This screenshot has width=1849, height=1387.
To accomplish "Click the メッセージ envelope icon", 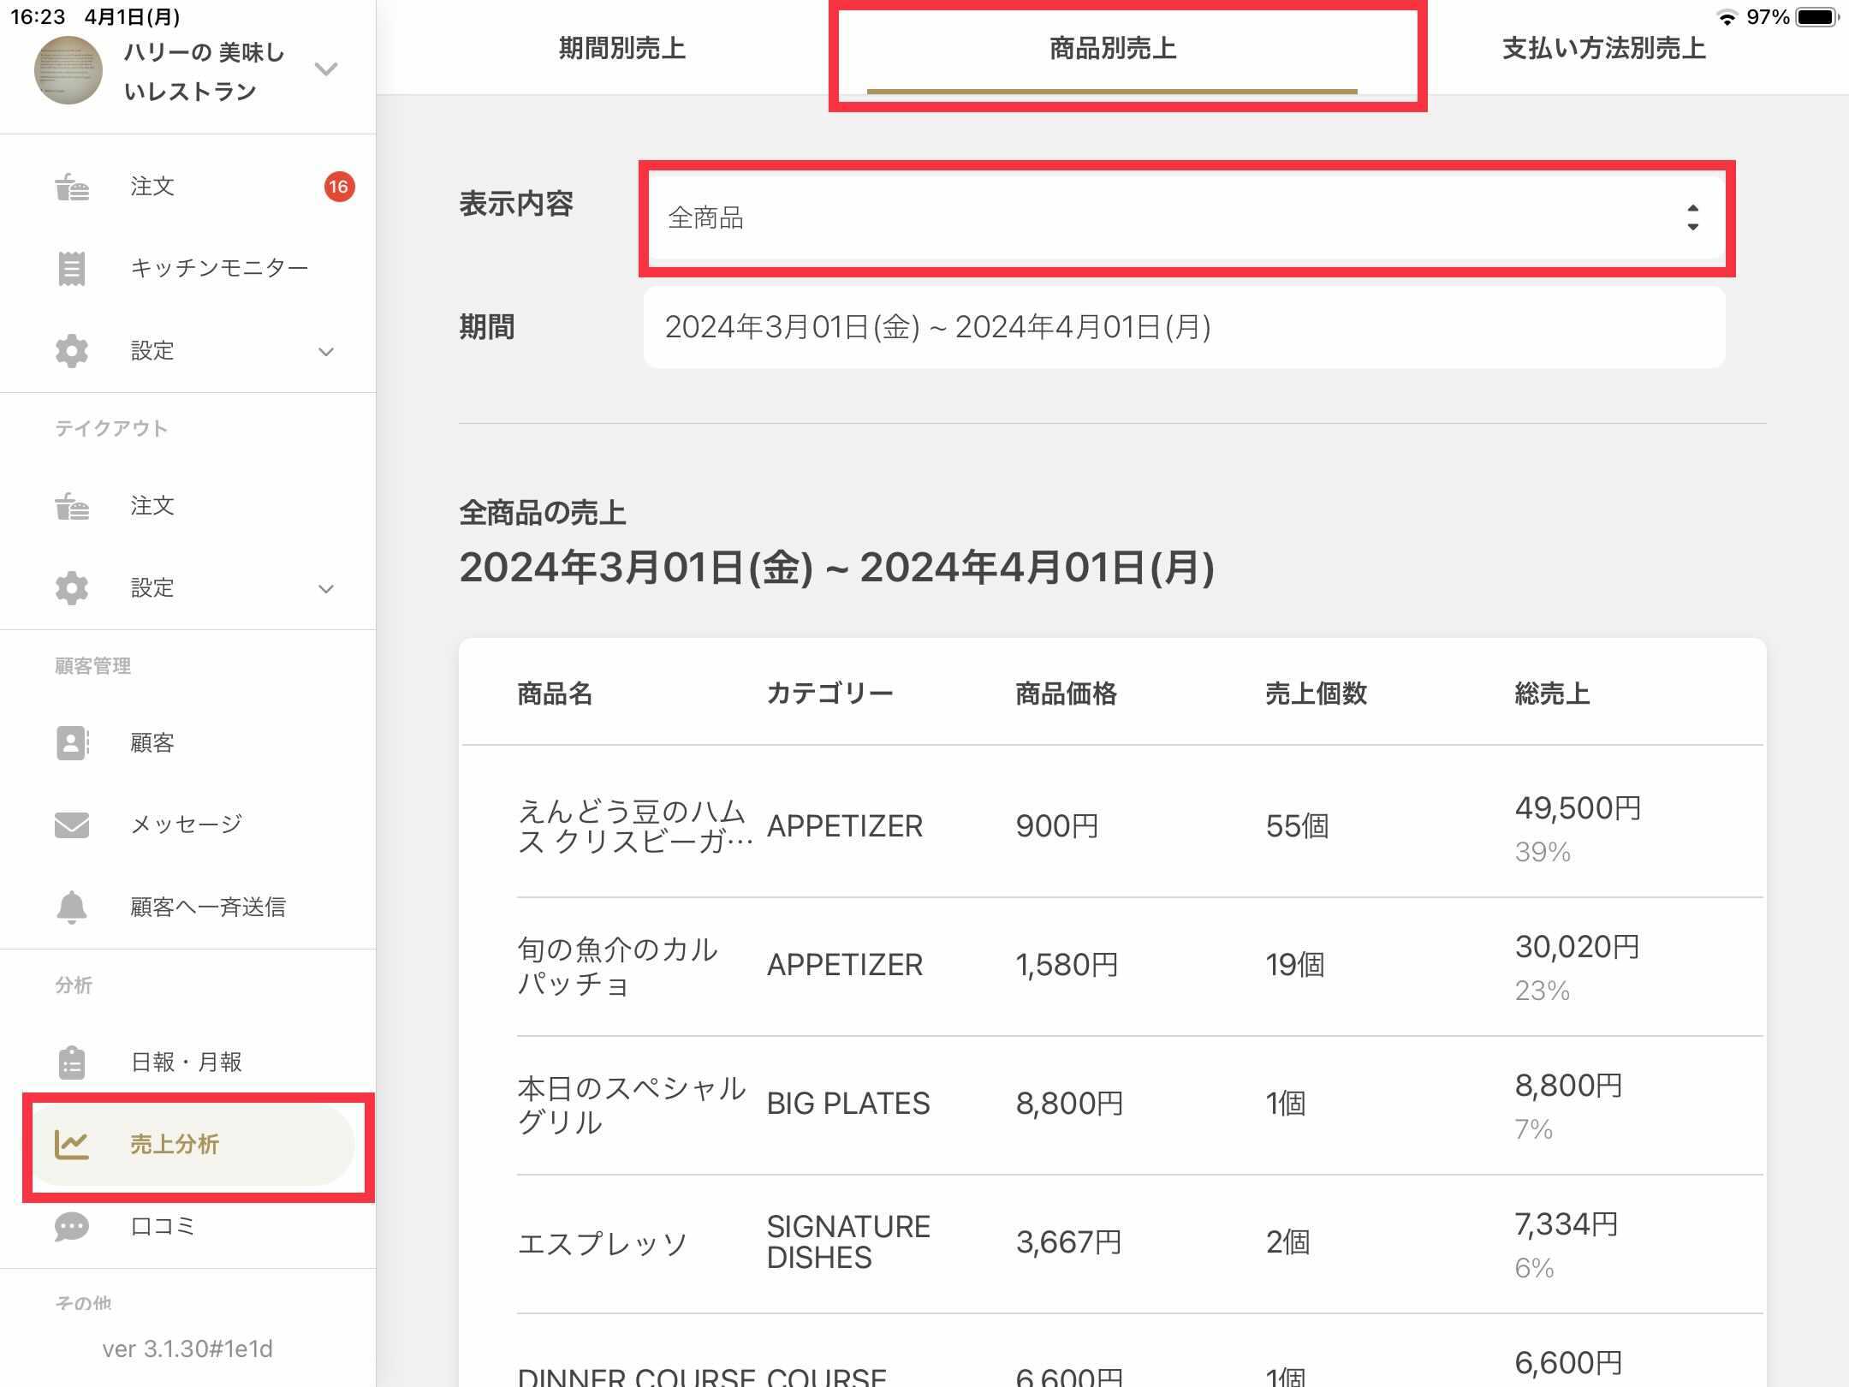I will pos(72,824).
